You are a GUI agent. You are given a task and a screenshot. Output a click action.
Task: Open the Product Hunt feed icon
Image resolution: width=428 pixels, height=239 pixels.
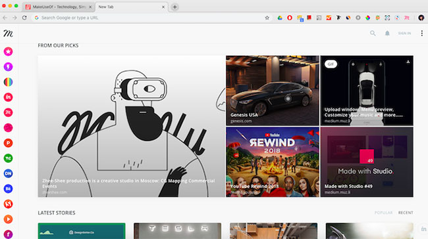(x=8, y=143)
